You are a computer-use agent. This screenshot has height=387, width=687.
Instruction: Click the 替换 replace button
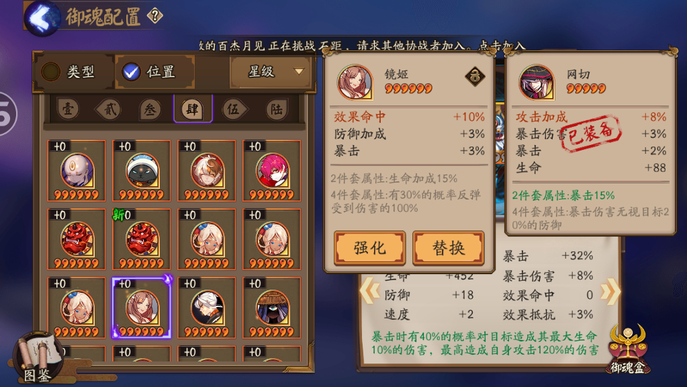[x=448, y=248]
